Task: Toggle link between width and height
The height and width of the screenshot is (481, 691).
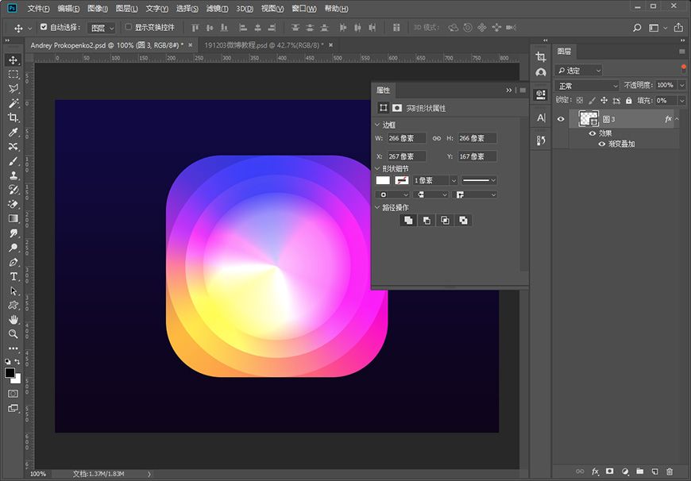Action: (436, 138)
